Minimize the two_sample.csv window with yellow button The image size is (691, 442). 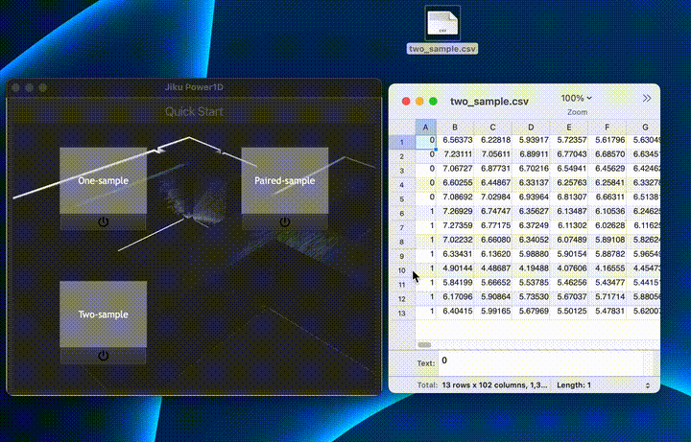419,101
